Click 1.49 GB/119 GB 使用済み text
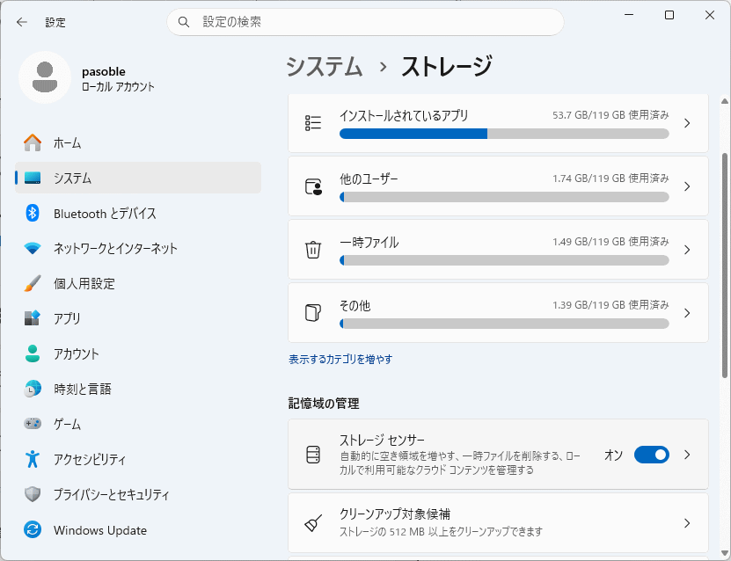Viewport: 731px width, 561px height. coord(610,242)
